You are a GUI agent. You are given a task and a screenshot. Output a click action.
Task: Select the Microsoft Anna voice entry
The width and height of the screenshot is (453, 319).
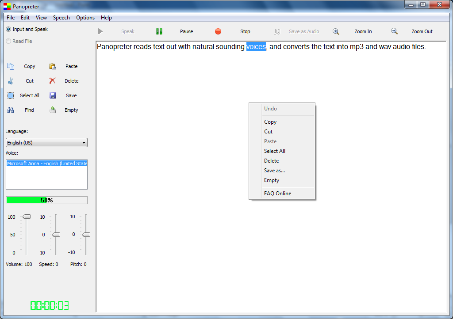[x=46, y=163]
